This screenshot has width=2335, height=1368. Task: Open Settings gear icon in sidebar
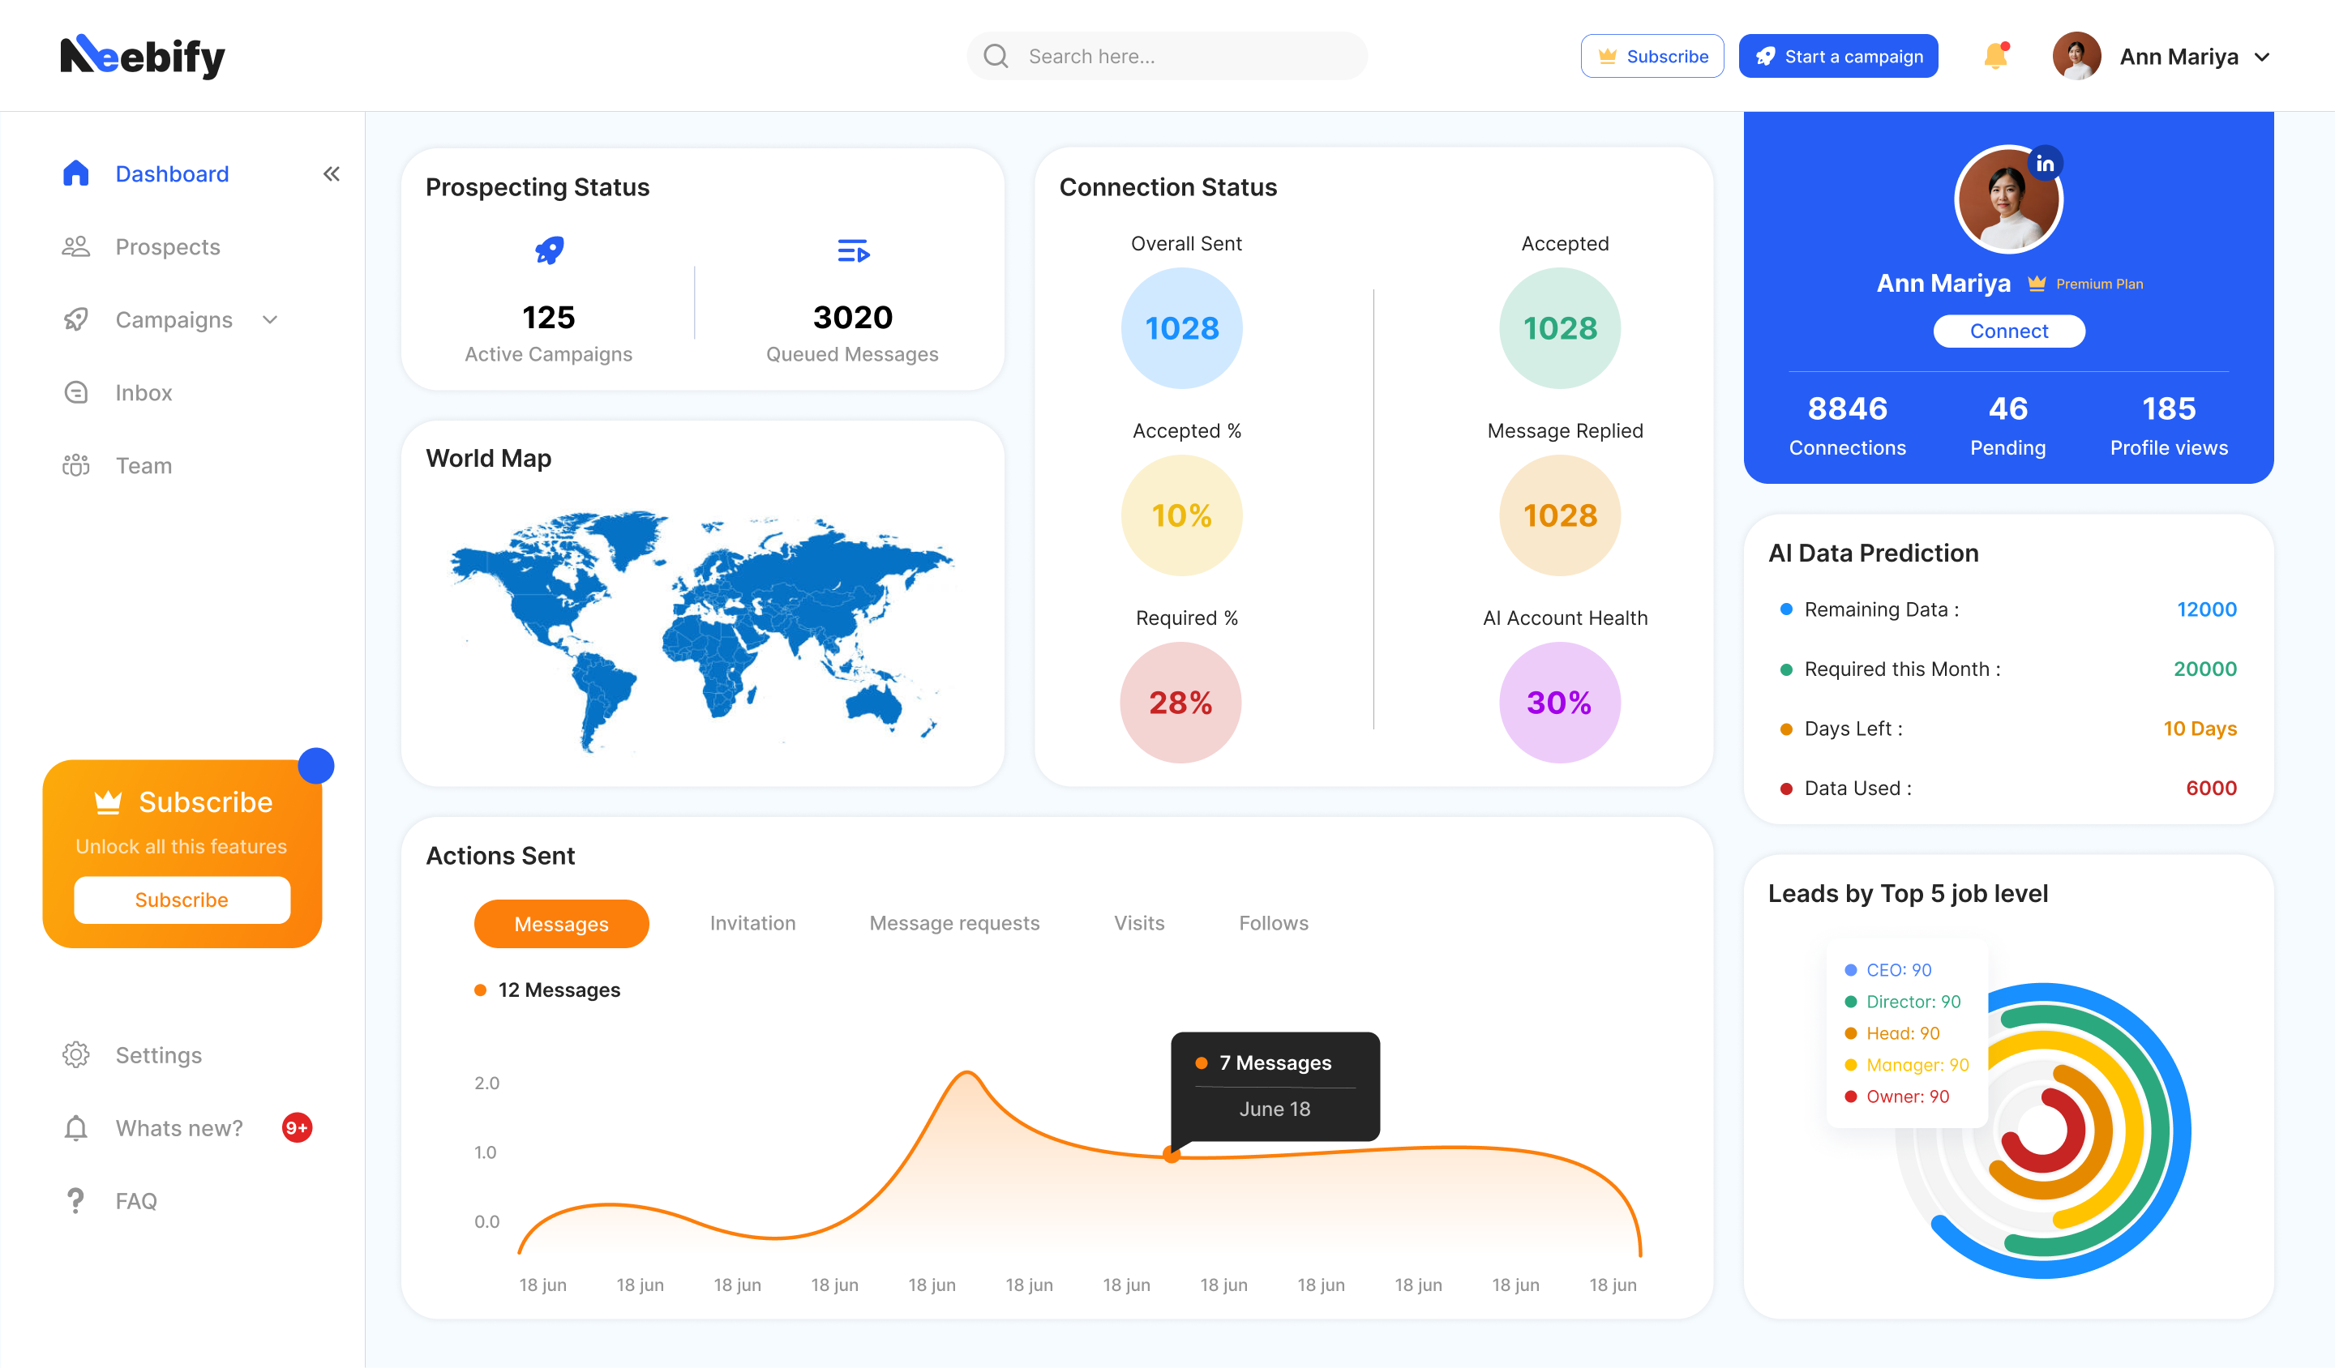76,1055
